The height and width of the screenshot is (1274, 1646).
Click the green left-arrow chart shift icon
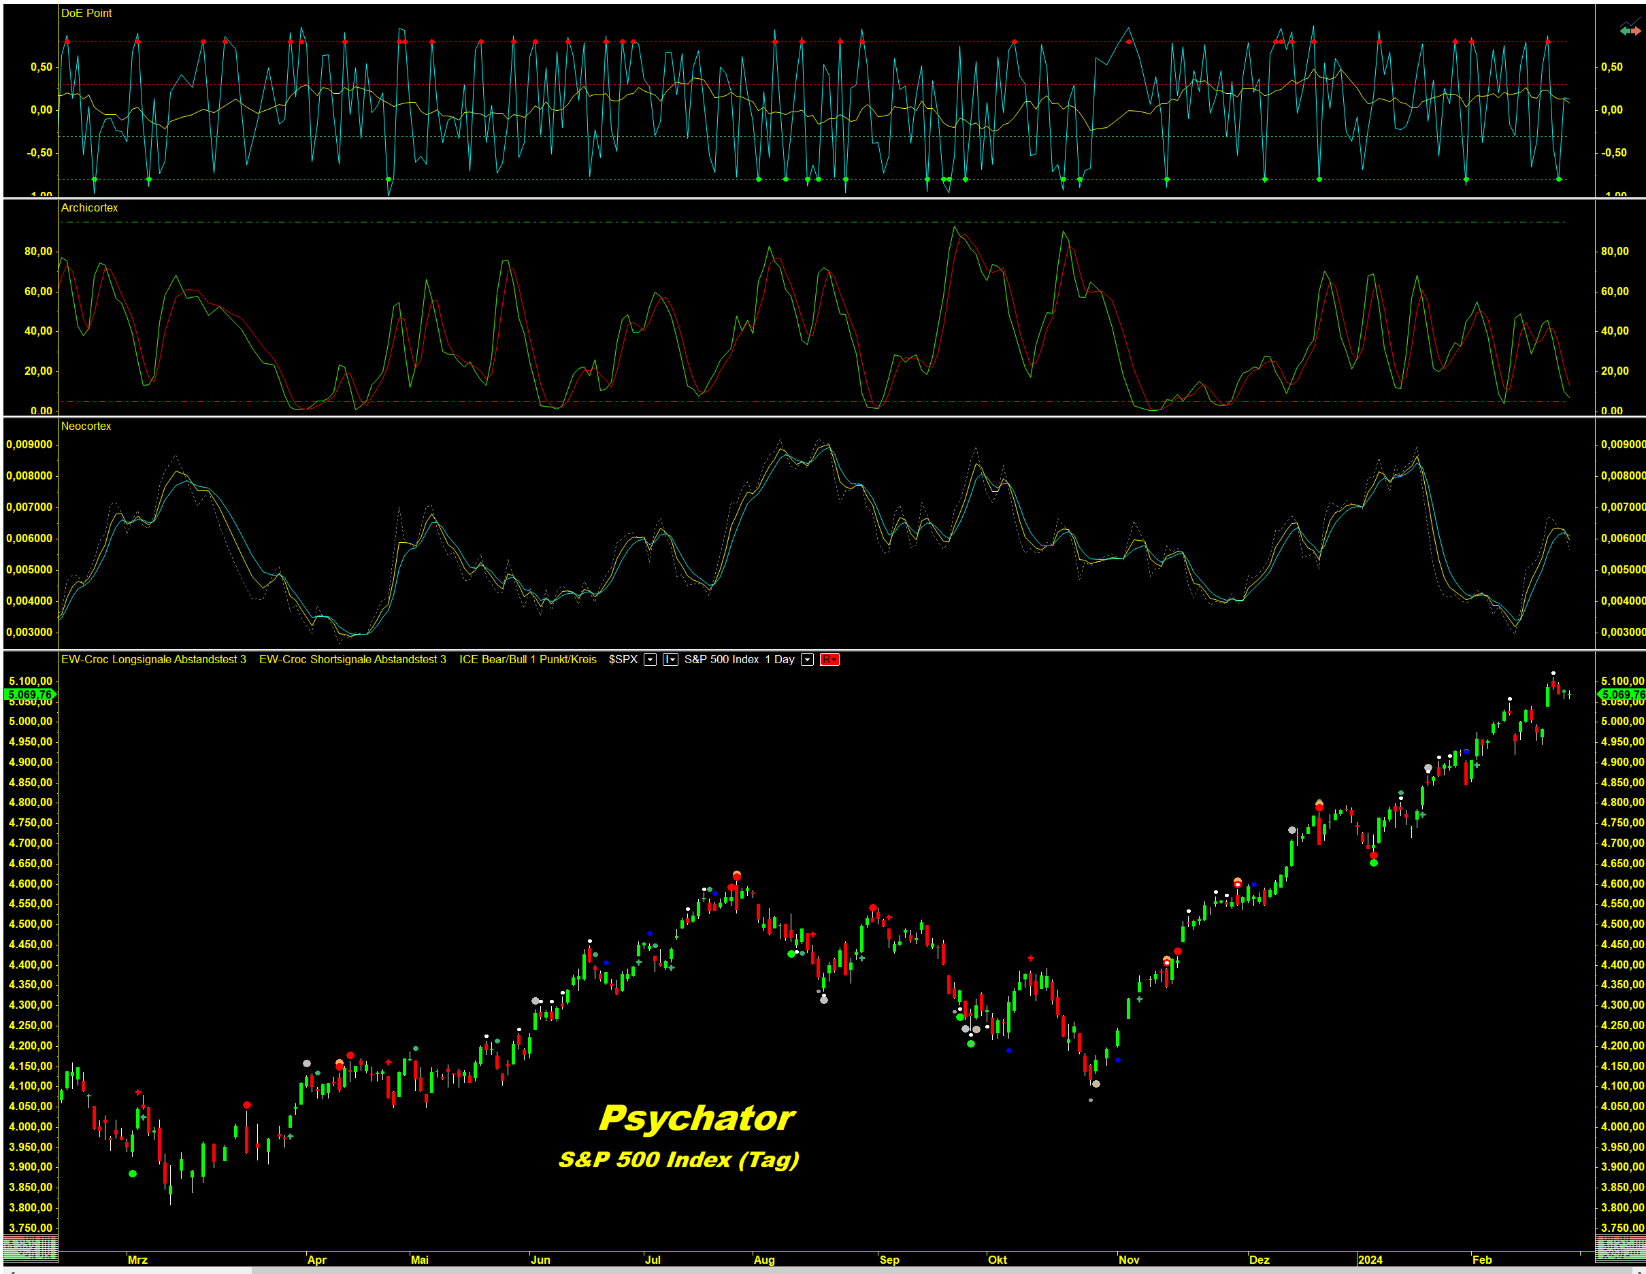pyautogui.click(x=1626, y=31)
